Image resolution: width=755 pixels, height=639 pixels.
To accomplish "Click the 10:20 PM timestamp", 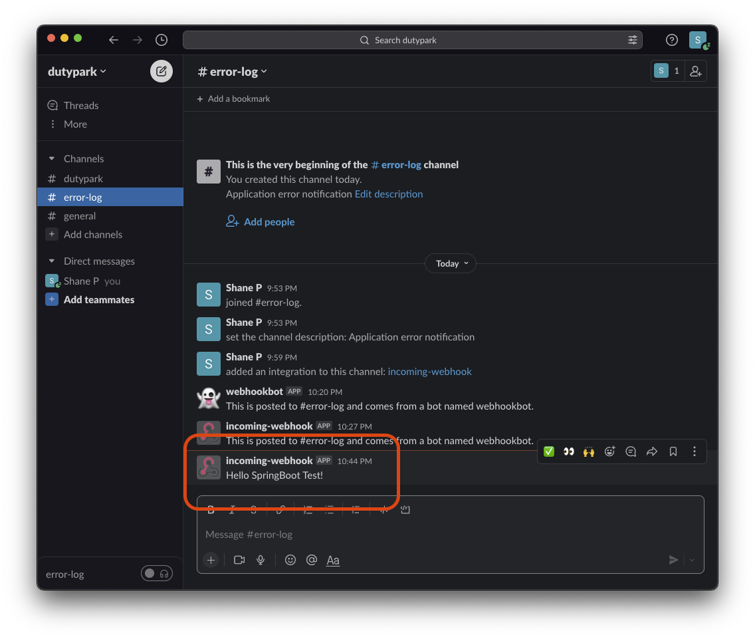I will [325, 392].
